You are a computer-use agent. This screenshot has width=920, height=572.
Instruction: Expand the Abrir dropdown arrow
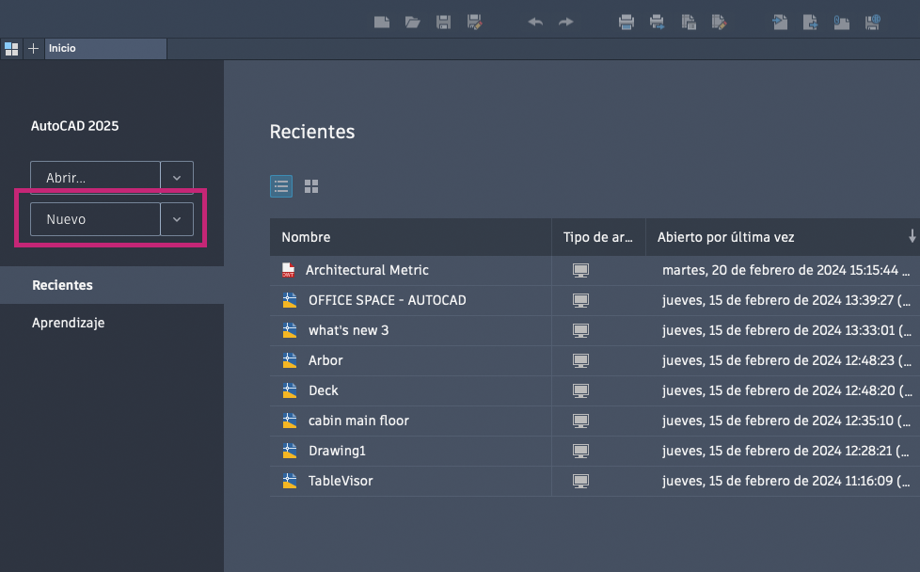pos(177,178)
